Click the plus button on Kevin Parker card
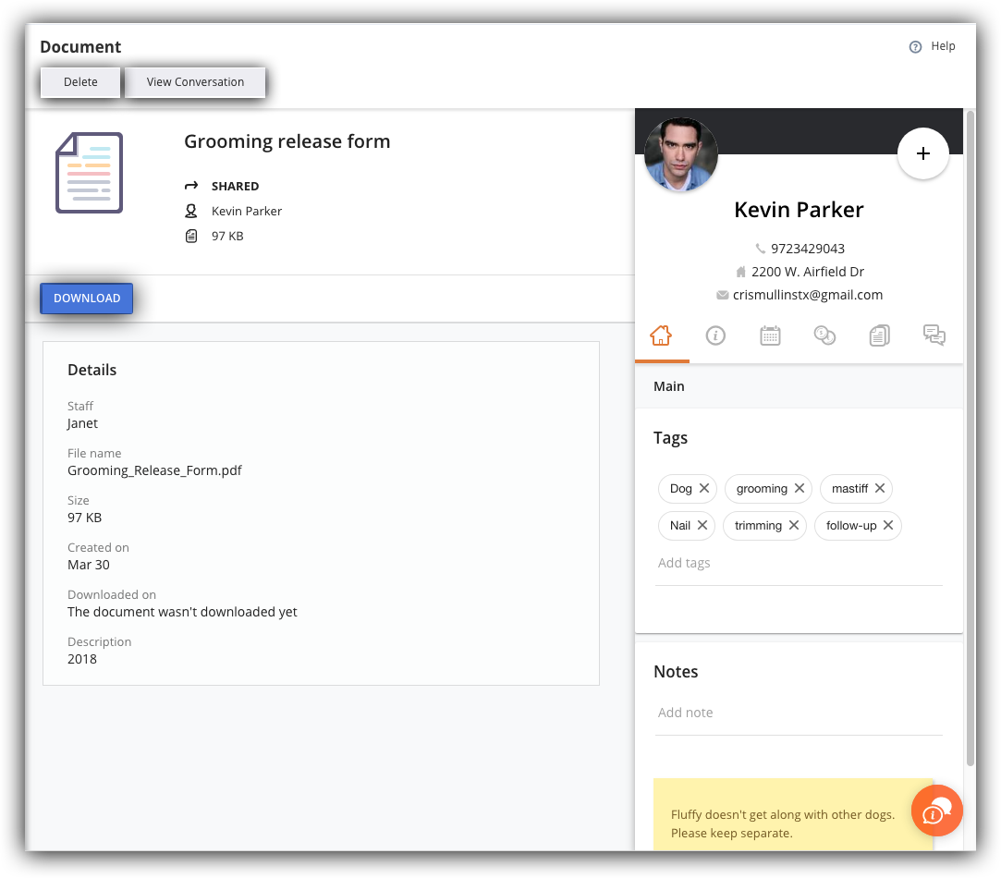This screenshot has width=1001, height=878. (923, 153)
